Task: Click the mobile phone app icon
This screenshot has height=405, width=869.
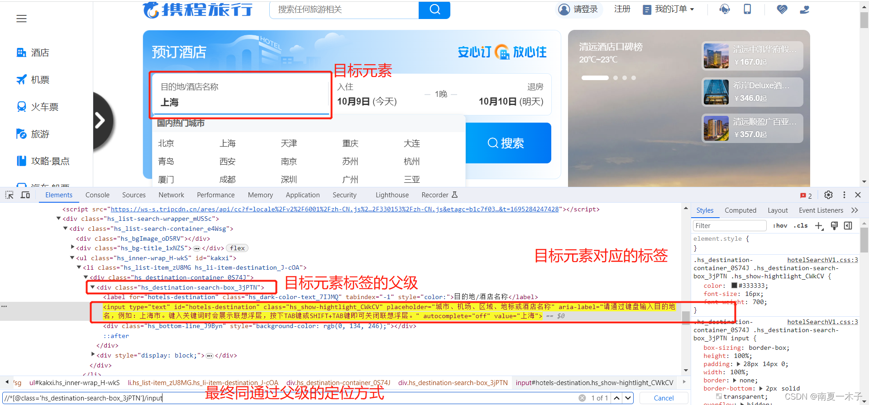Action: [x=747, y=9]
